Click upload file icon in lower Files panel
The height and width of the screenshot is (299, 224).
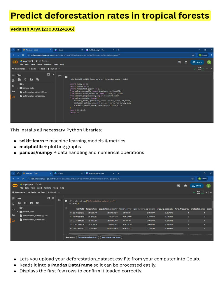20,203
